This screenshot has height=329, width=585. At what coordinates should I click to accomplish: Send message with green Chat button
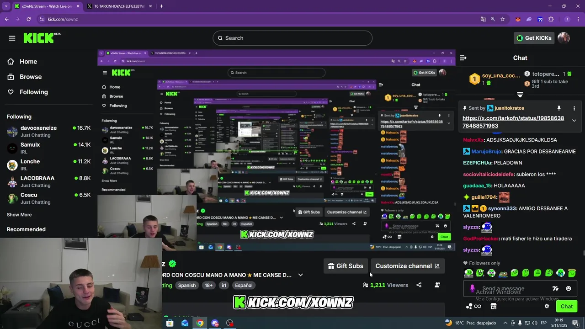click(x=566, y=306)
